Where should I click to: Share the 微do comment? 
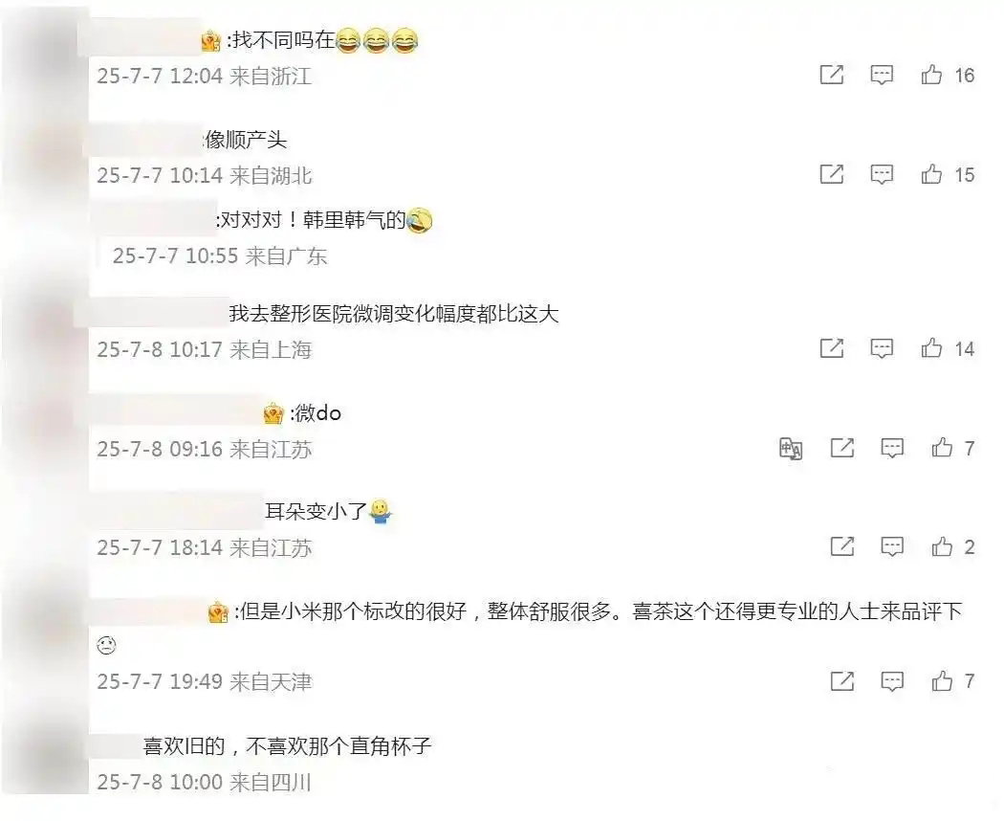click(842, 448)
